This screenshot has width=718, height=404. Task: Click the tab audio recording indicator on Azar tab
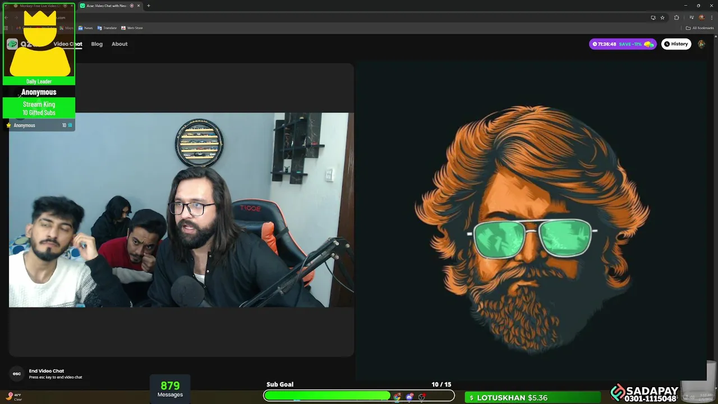click(x=132, y=6)
